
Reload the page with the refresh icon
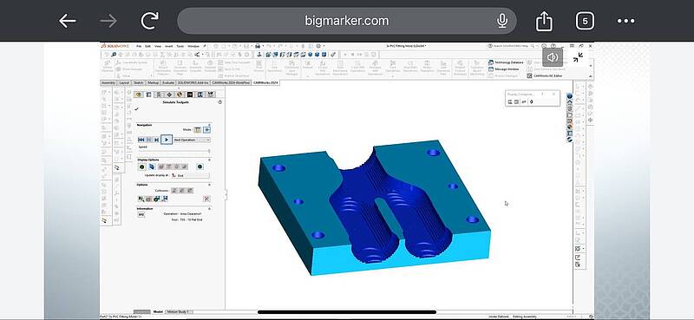149,21
